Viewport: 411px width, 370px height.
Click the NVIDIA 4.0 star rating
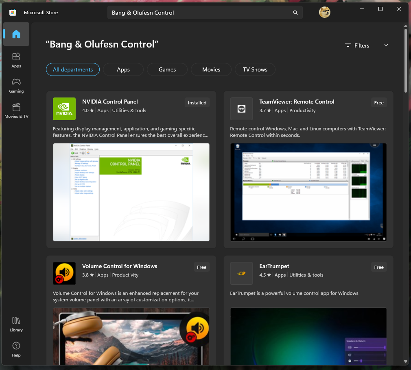click(88, 110)
